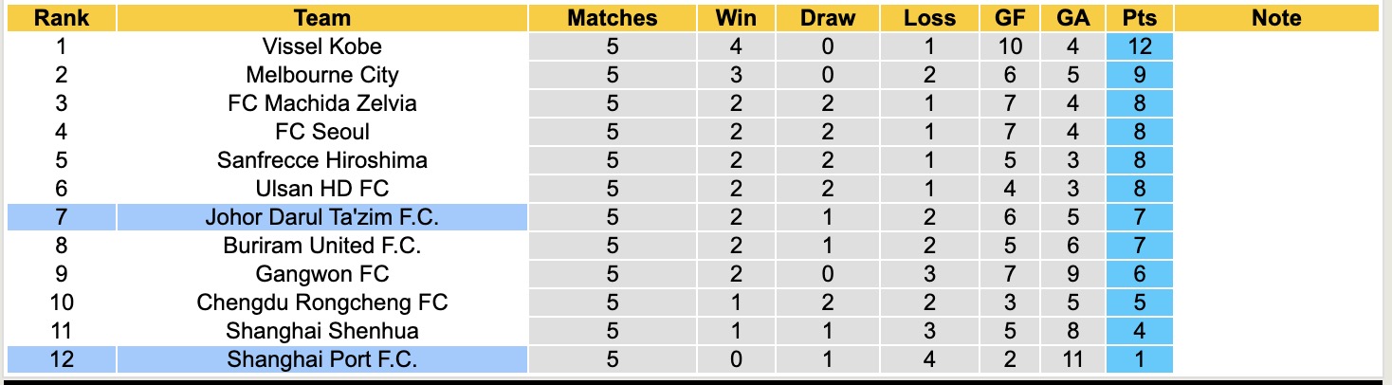The height and width of the screenshot is (385, 1392).
Task: Select the Matches column header
Action: (x=612, y=18)
